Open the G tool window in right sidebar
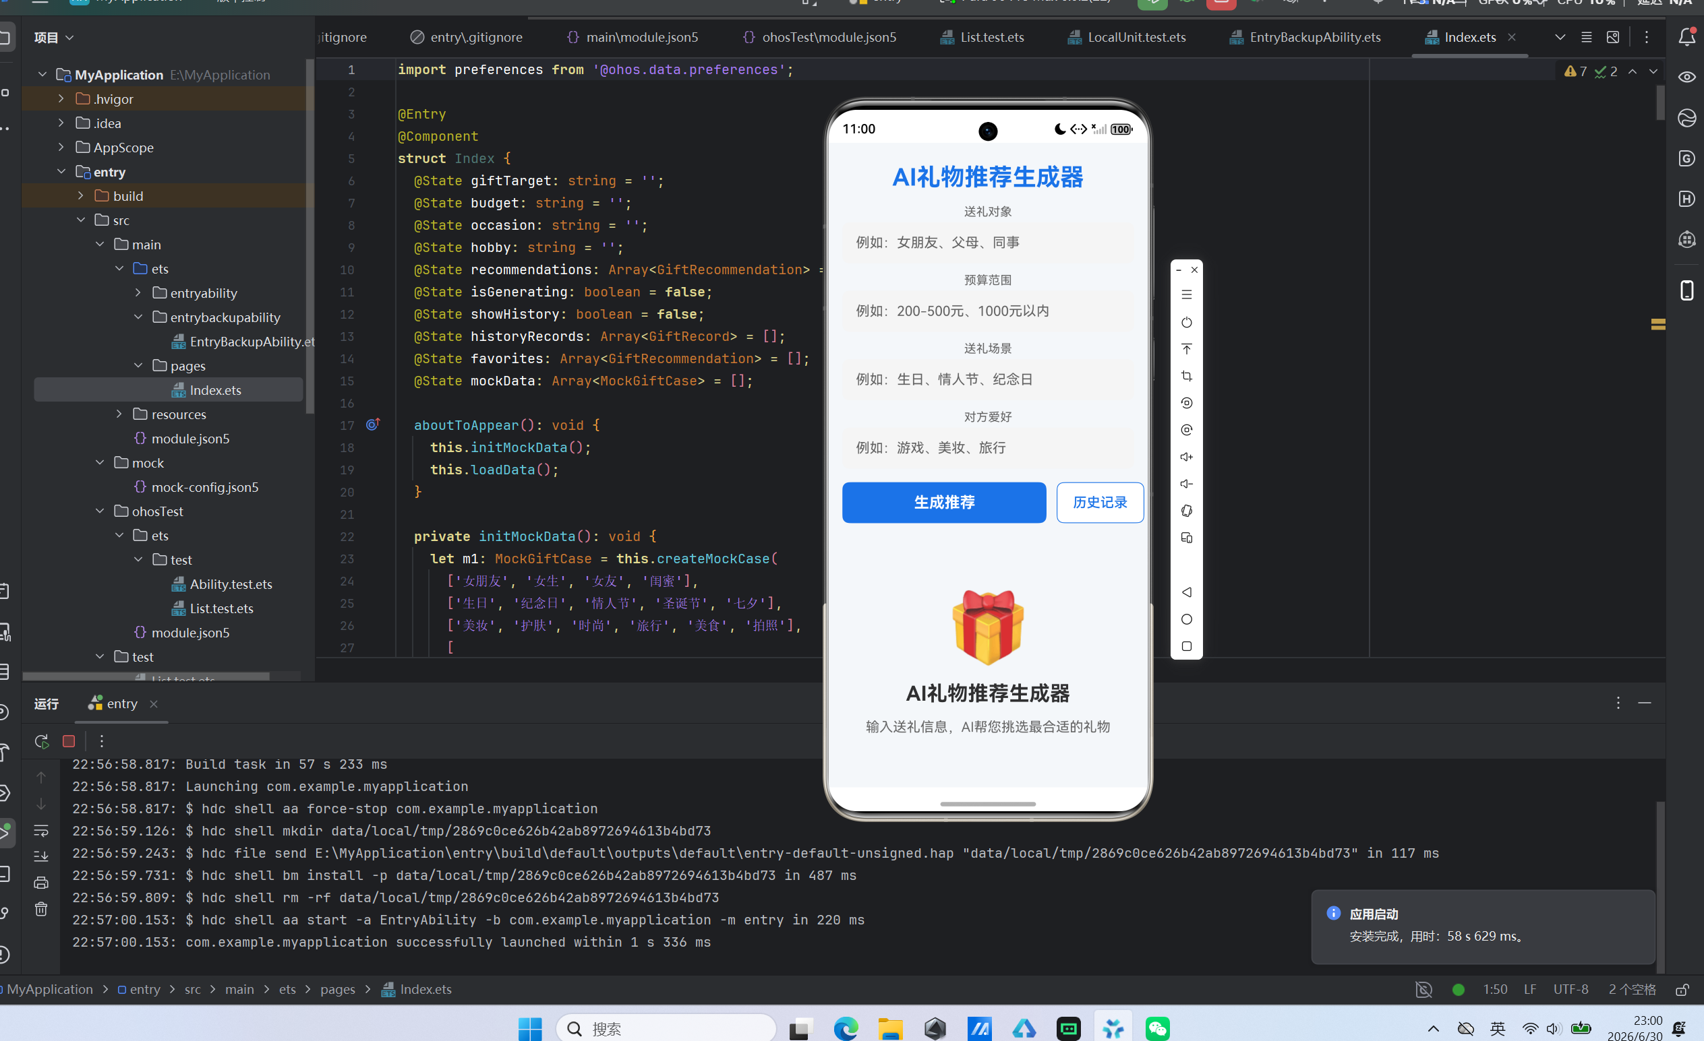The height and width of the screenshot is (1041, 1704). [1686, 158]
